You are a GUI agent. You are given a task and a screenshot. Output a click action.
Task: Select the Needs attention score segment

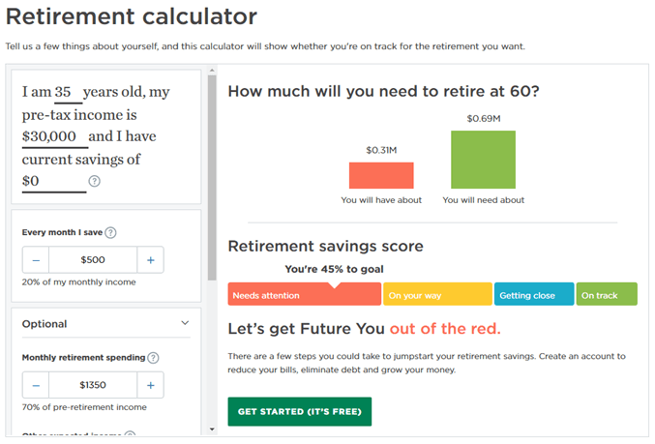click(305, 294)
